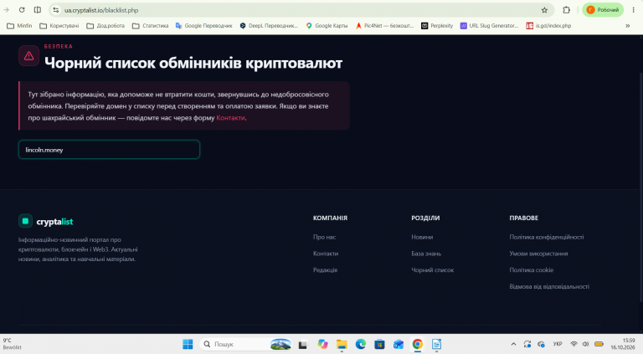Open Microsoft Edge from the taskbar
Viewport: 643px width, 354px height.
(x=361, y=344)
